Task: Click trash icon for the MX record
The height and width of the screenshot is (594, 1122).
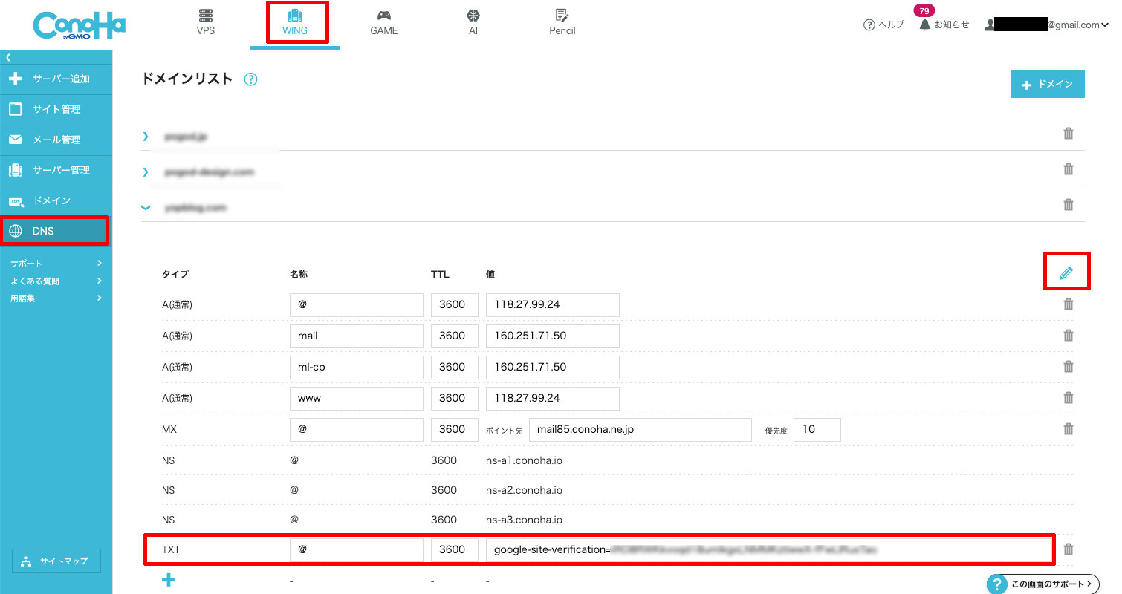Action: click(1069, 429)
